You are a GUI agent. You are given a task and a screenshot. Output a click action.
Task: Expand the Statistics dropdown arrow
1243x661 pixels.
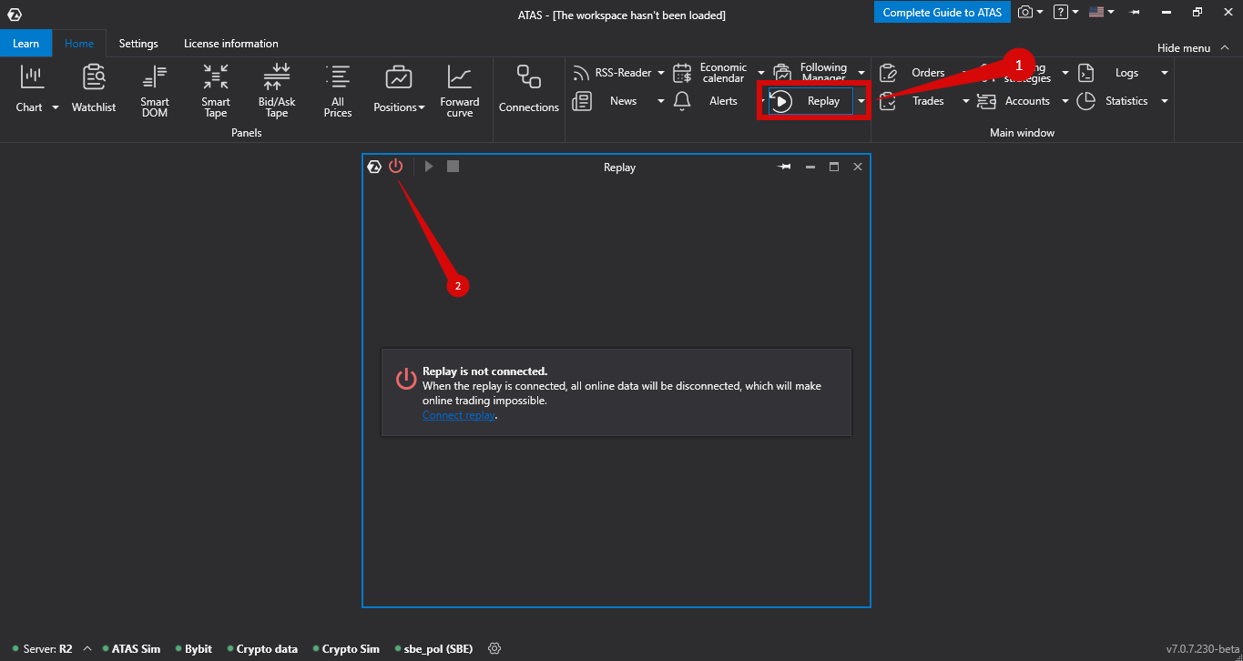tap(1164, 101)
